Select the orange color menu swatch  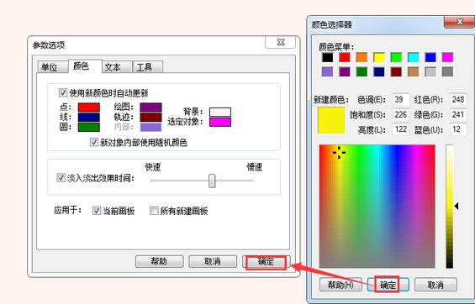[x=362, y=57]
